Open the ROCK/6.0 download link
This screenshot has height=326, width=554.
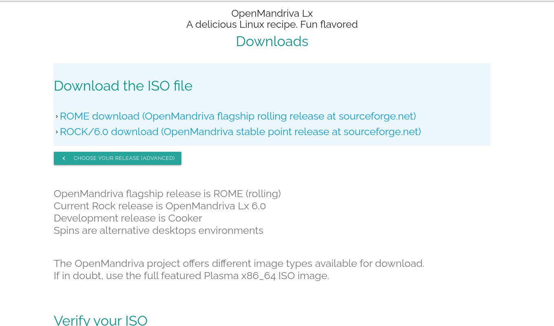(x=240, y=132)
